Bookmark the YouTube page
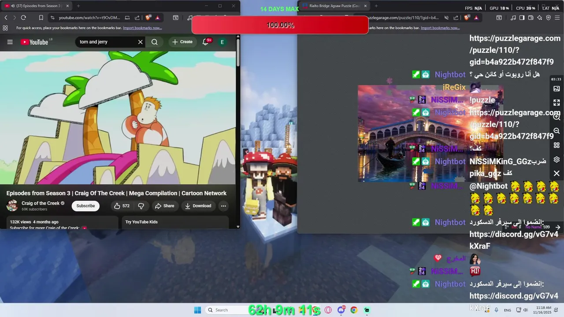Image resolution: width=564 pixels, height=317 pixels. (41, 18)
